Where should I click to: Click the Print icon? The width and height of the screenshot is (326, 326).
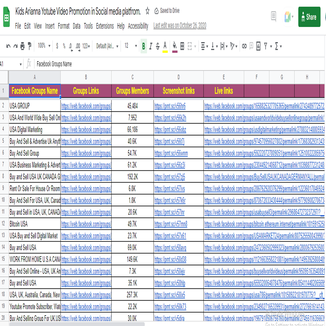click(x=23, y=46)
